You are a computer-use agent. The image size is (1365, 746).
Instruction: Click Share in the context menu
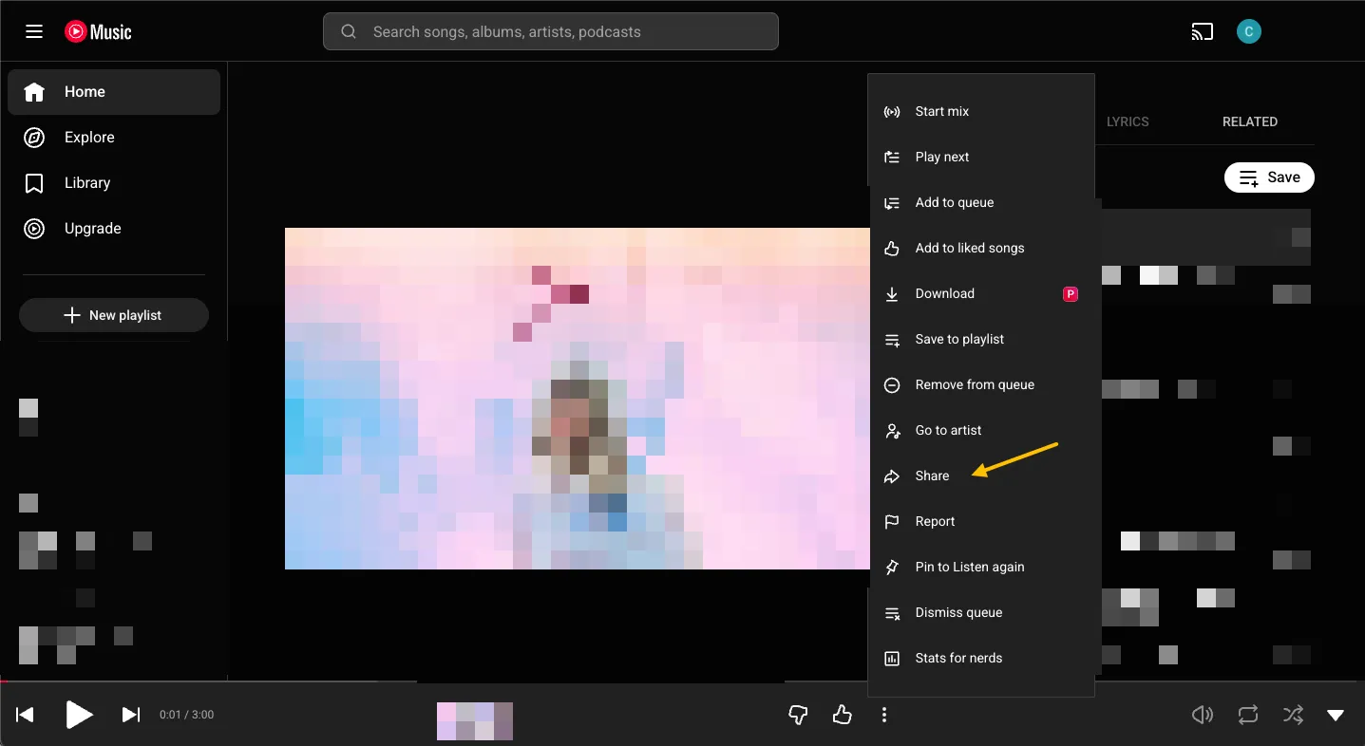[981, 476]
